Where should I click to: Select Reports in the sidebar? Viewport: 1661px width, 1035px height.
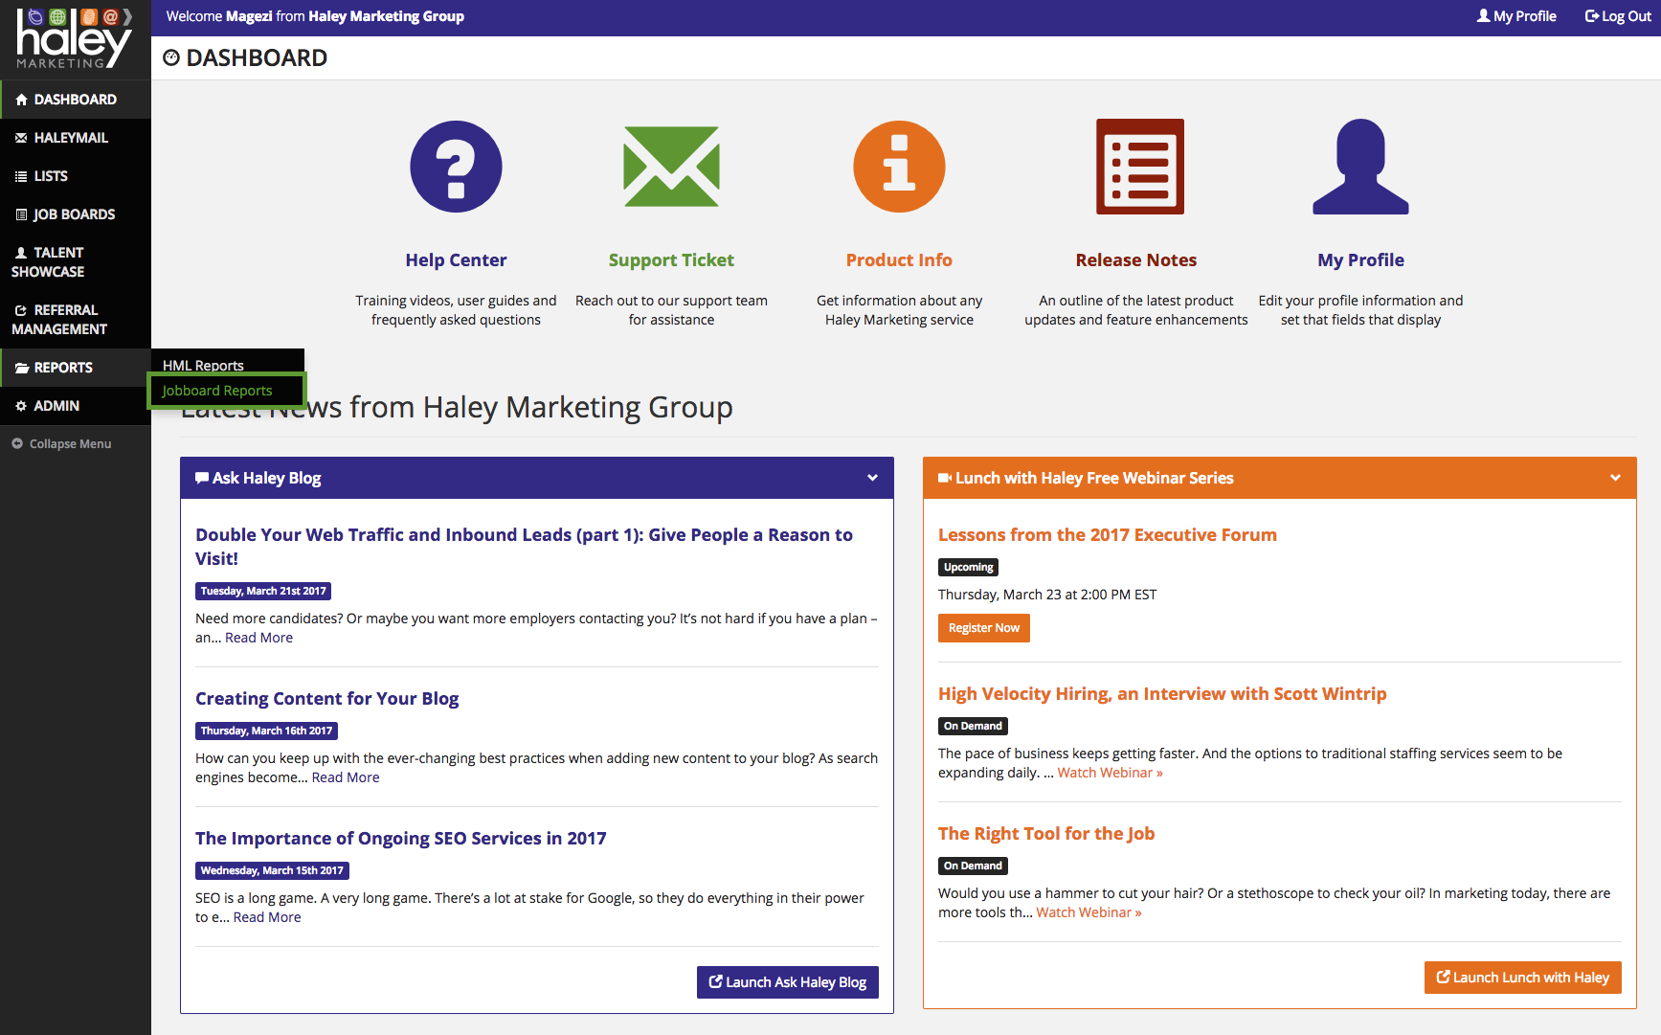point(76,368)
